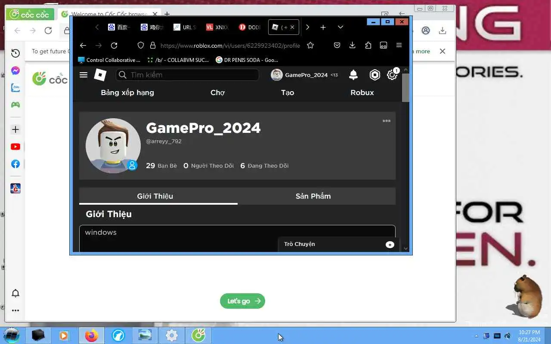Open Robux navigation item
Screen dimensions: 551x344
[x=362, y=92]
